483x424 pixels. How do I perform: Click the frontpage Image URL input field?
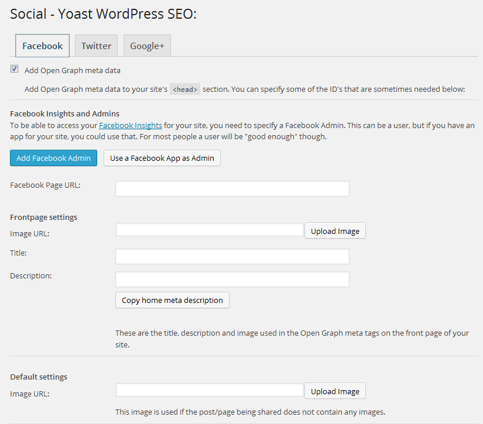(x=209, y=230)
